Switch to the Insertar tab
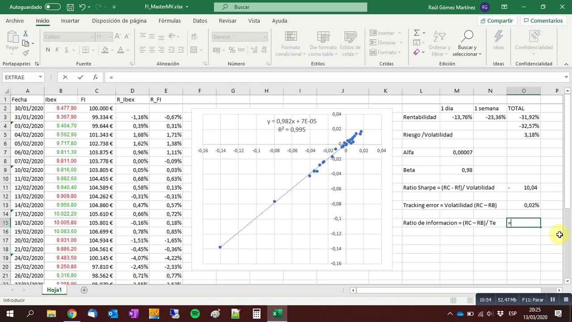 click(x=70, y=21)
